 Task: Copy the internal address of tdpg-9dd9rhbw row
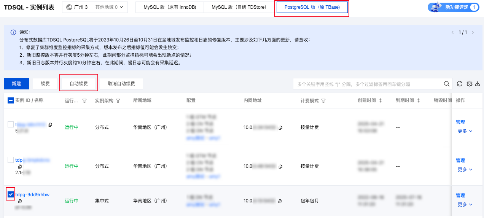pyautogui.click(x=280, y=201)
